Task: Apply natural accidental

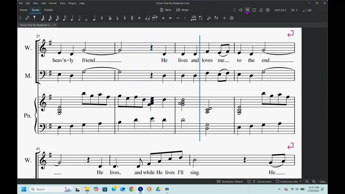Action: point(125,18)
